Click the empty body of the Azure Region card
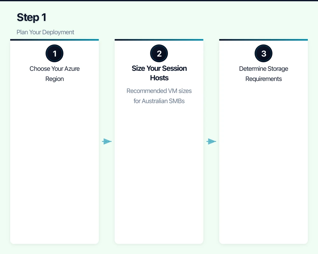318x254 pixels. click(x=55, y=159)
